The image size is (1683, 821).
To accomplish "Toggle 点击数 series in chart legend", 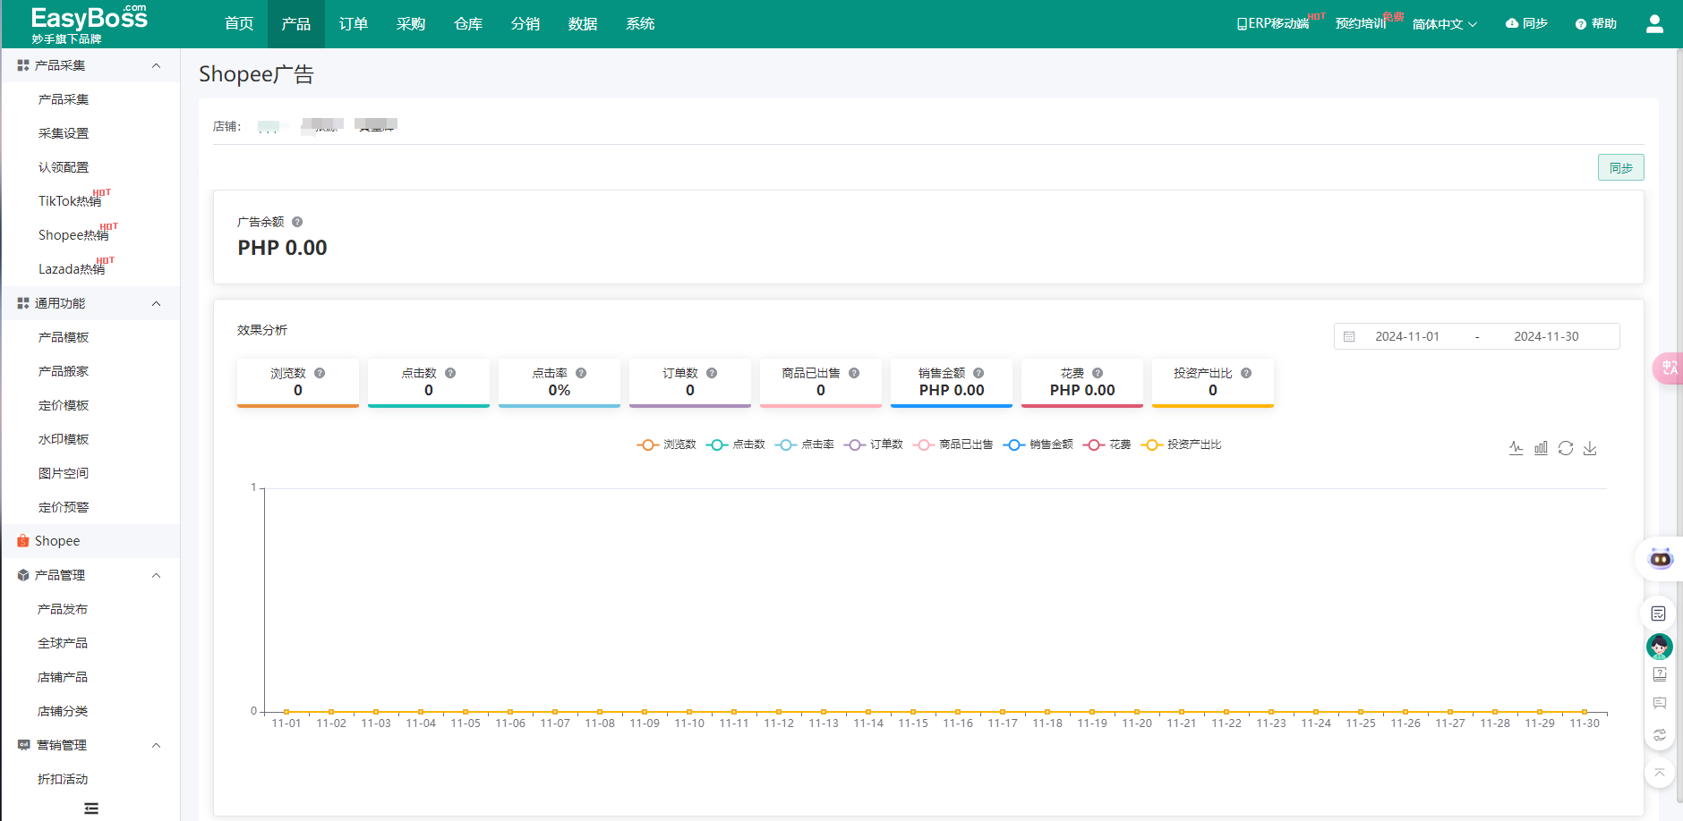I will click(735, 444).
